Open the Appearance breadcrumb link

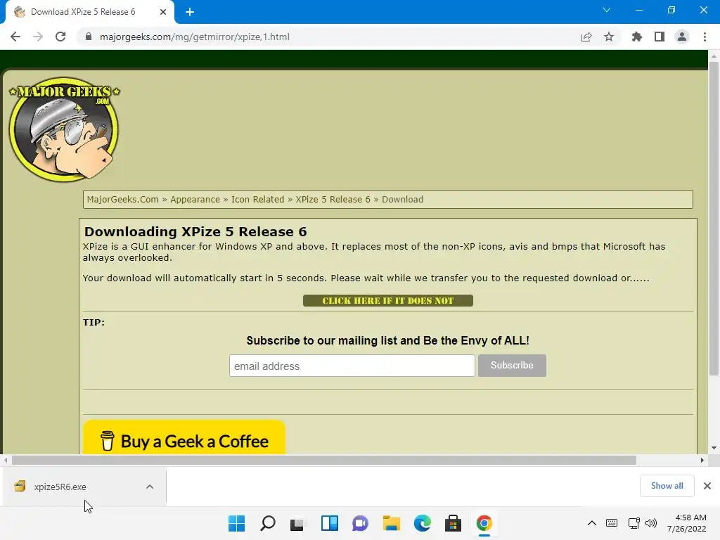pyautogui.click(x=195, y=199)
